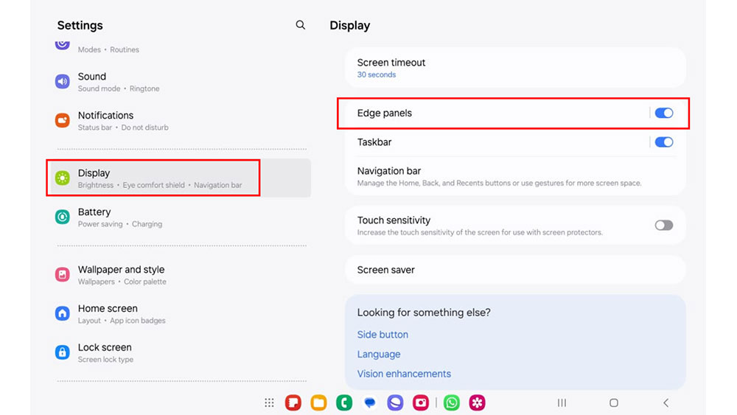Launch the green Phone app icon
The height and width of the screenshot is (415, 737).
[x=344, y=402]
